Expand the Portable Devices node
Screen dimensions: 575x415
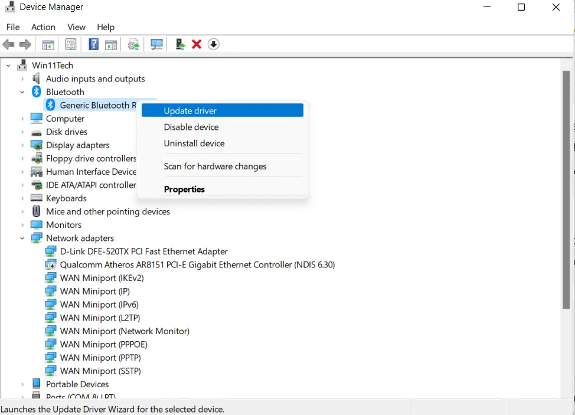coord(22,384)
